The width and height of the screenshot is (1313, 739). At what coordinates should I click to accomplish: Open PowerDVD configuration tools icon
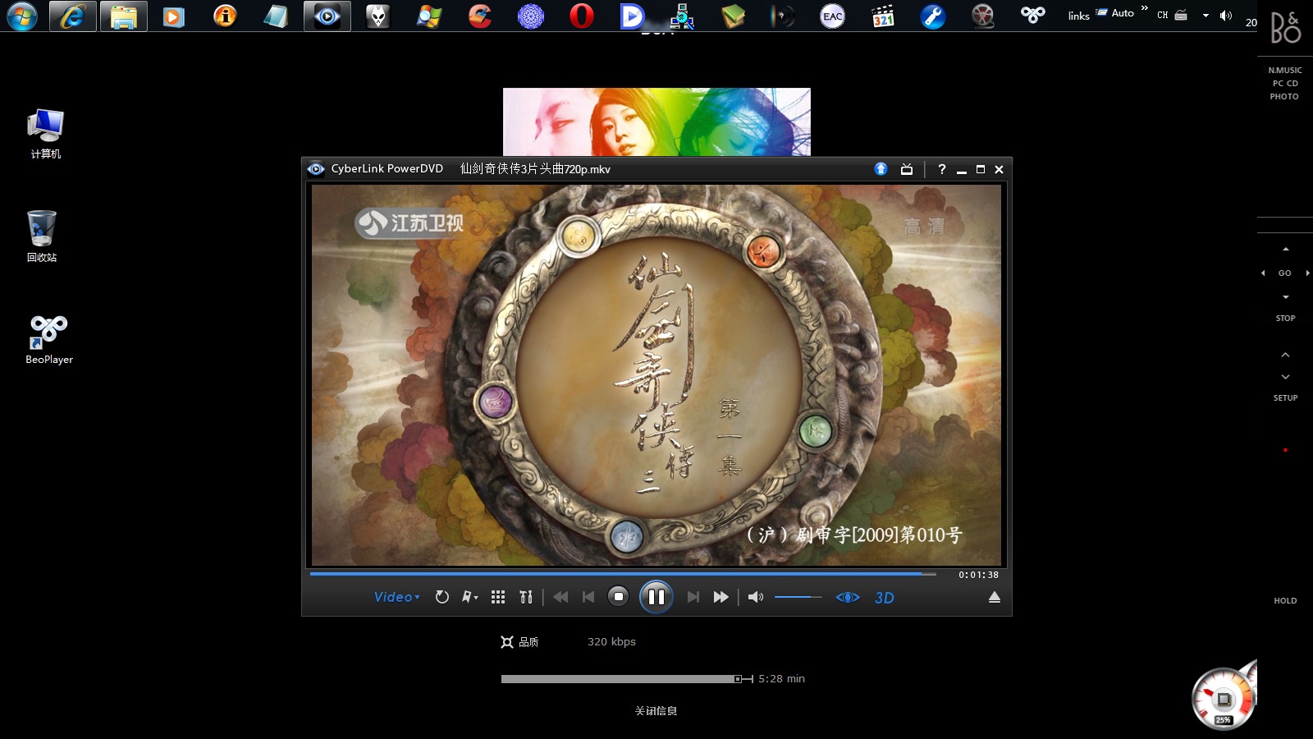coord(526,597)
